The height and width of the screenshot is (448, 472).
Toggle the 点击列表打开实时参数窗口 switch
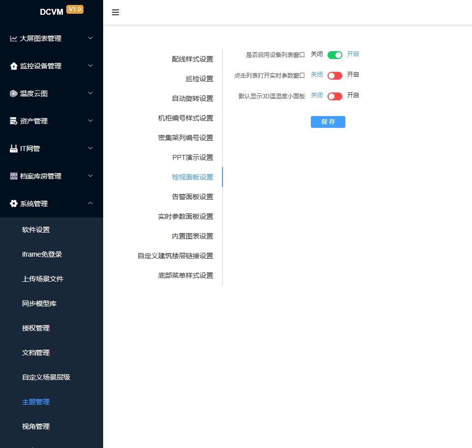[335, 76]
